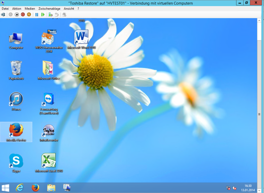
Task: Click the muted speaker tray icon
Action: coord(234,188)
